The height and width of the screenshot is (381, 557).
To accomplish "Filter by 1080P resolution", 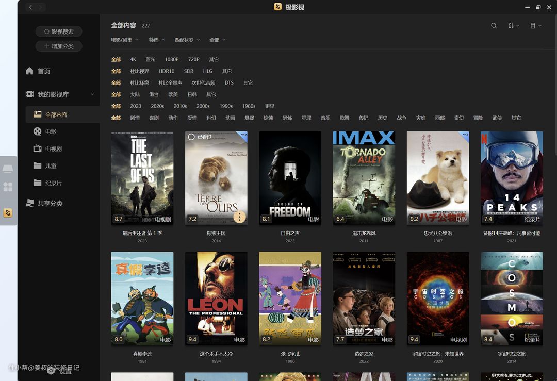I will pos(172,59).
